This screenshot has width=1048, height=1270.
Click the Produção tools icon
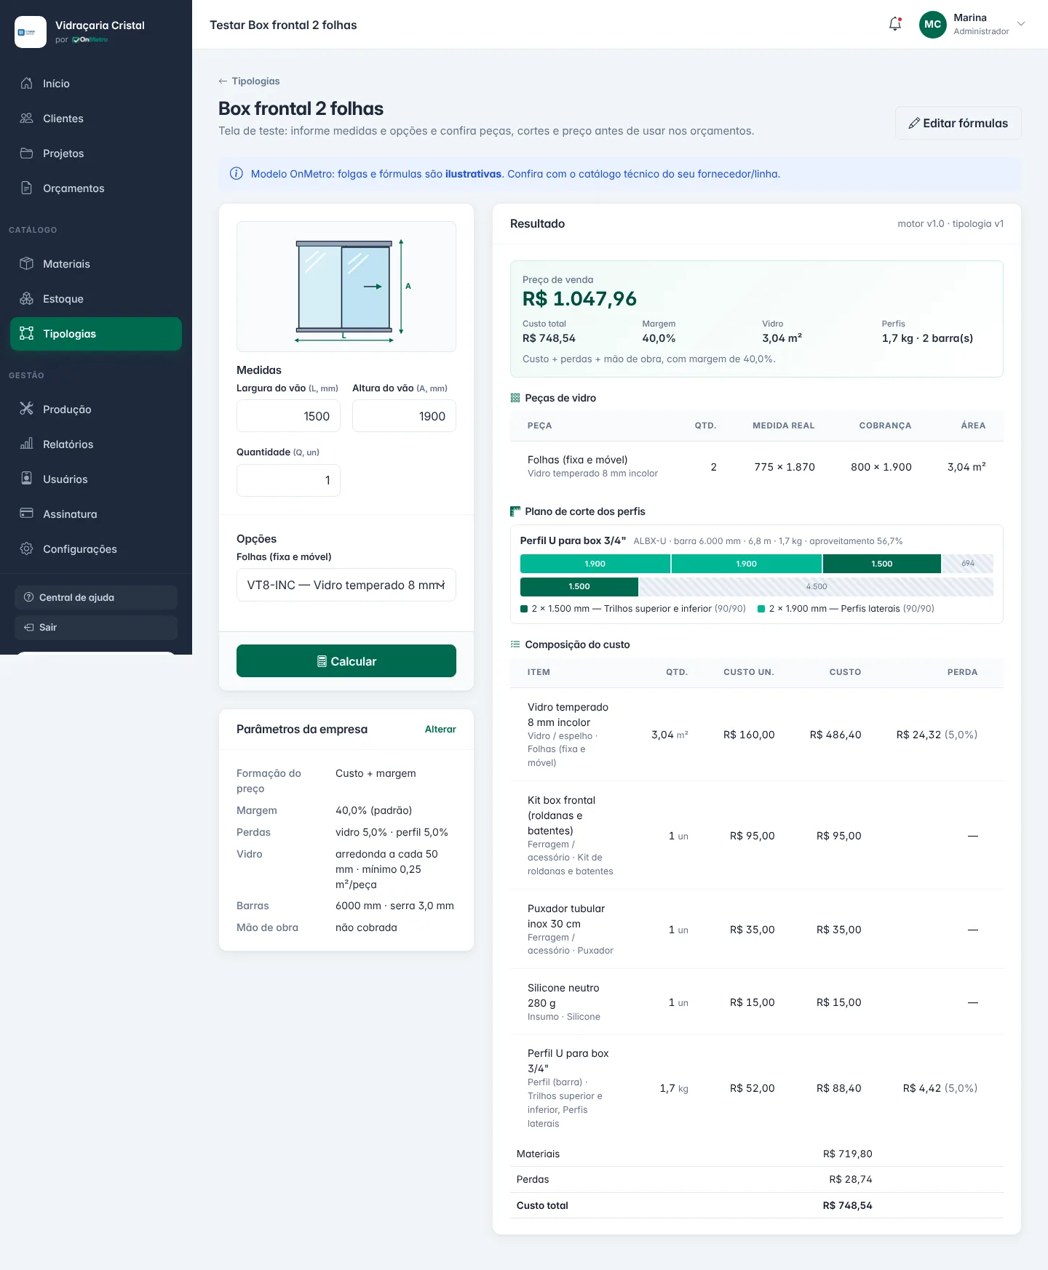27,409
